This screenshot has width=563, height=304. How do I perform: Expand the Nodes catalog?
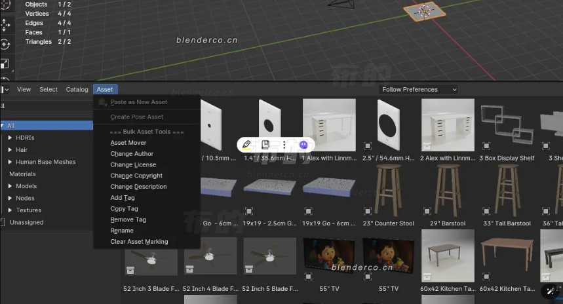(x=10, y=198)
